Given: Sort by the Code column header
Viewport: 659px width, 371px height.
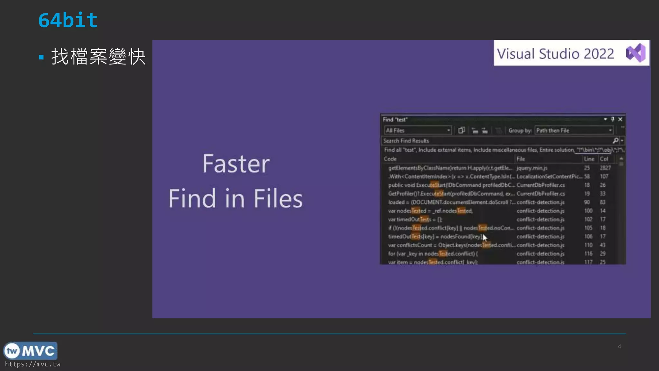Looking at the screenshot, I should click(x=390, y=159).
